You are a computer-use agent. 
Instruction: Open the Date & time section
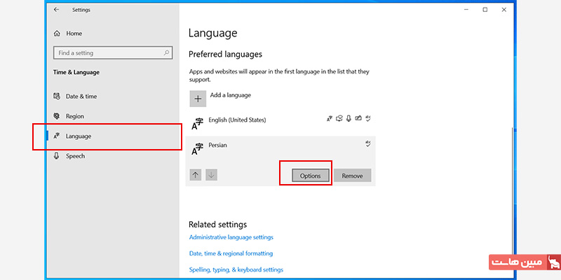[81, 96]
